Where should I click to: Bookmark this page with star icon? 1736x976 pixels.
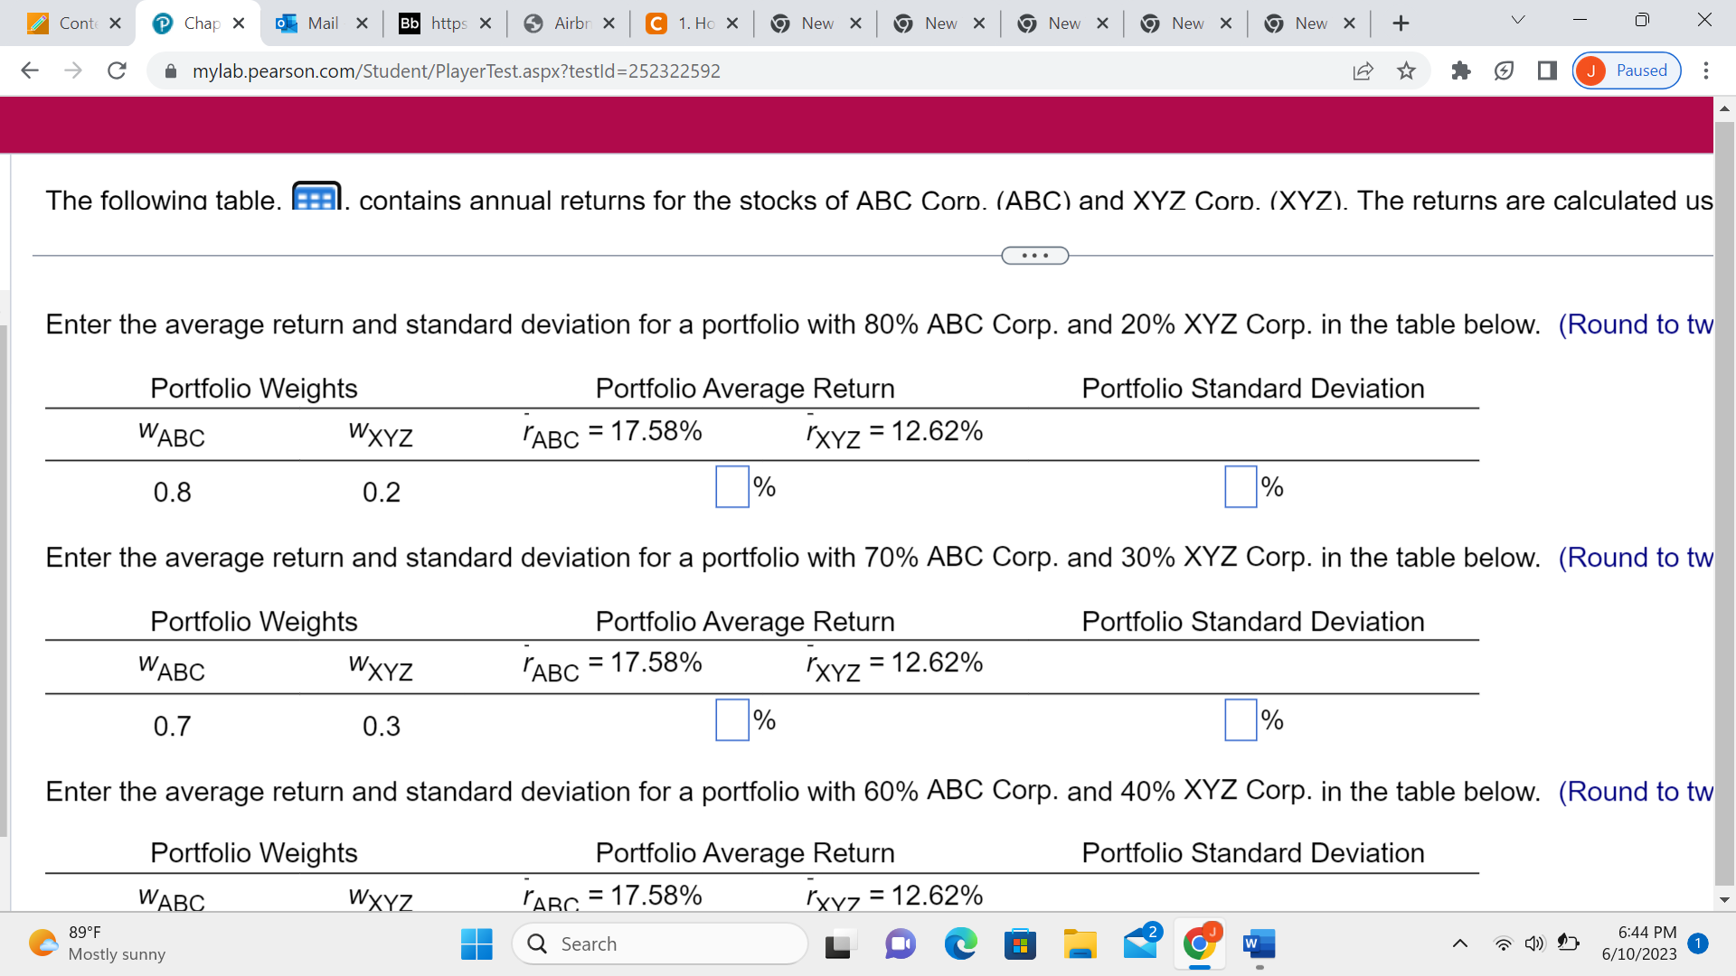pos(1406,70)
